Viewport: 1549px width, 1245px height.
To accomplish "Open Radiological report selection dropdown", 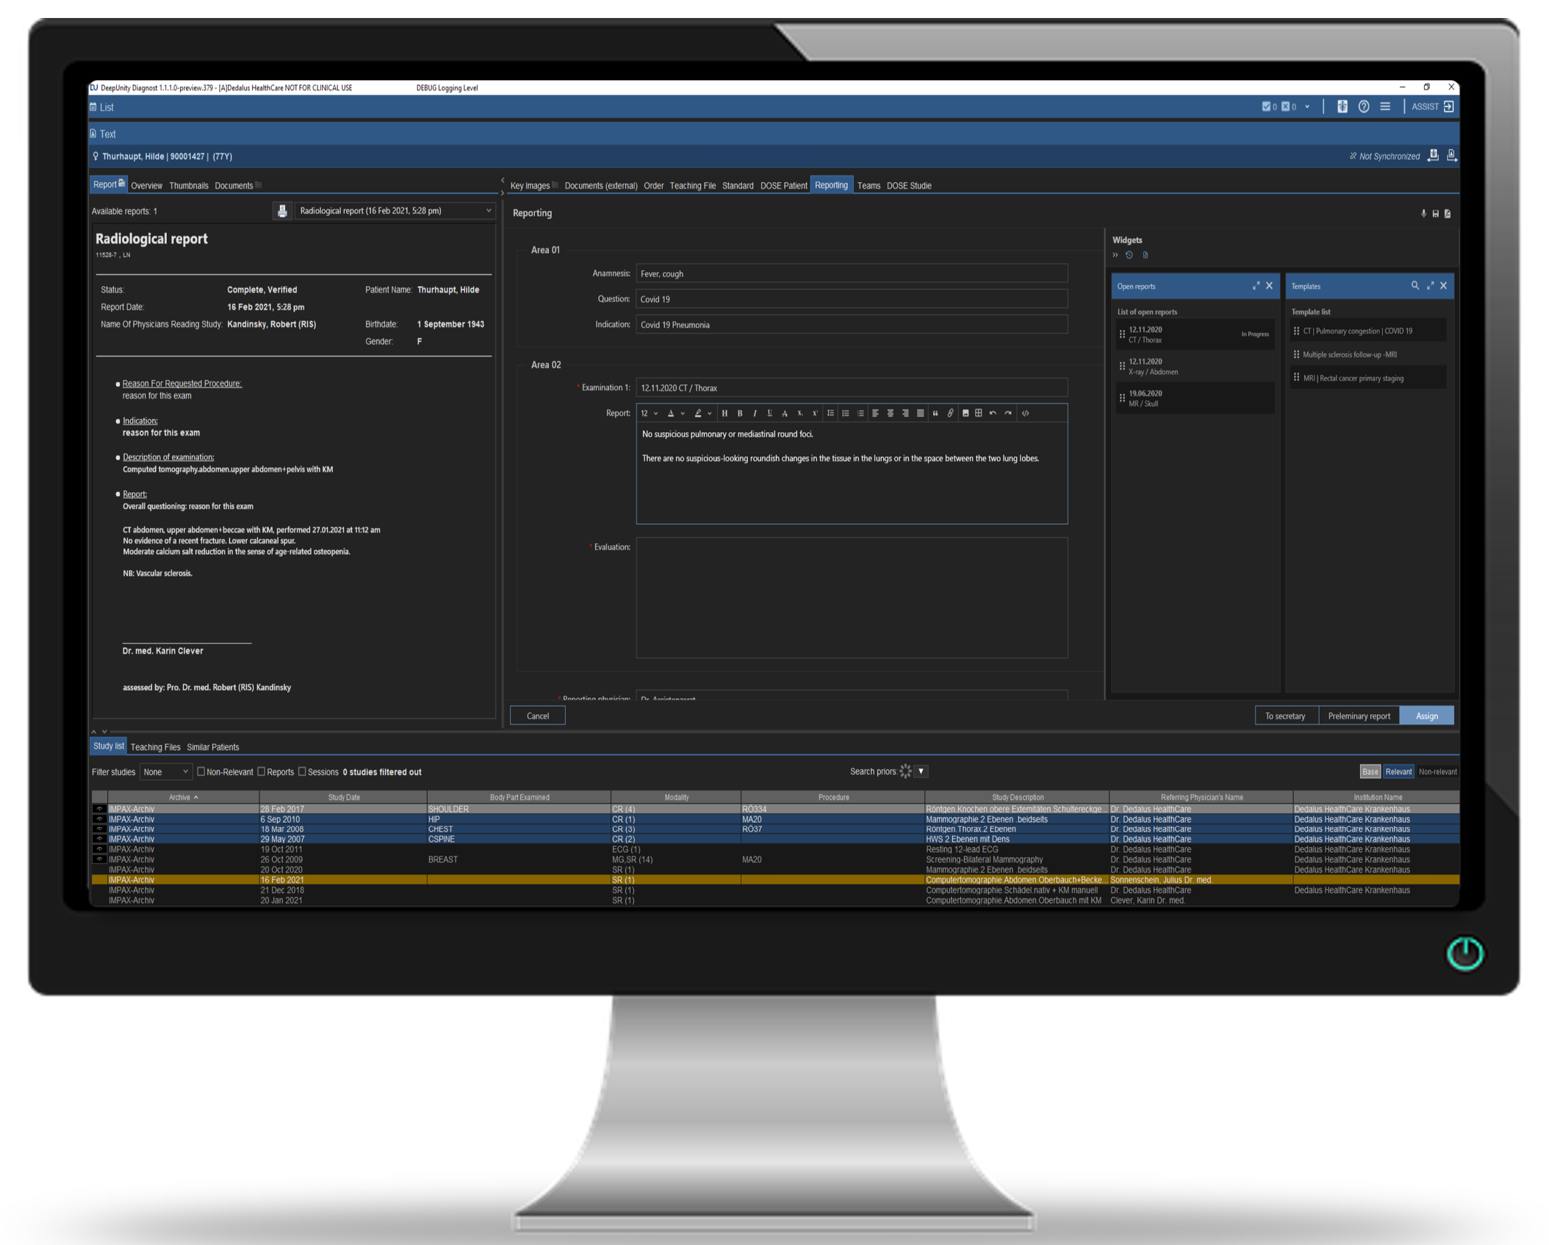I will click(x=394, y=210).
